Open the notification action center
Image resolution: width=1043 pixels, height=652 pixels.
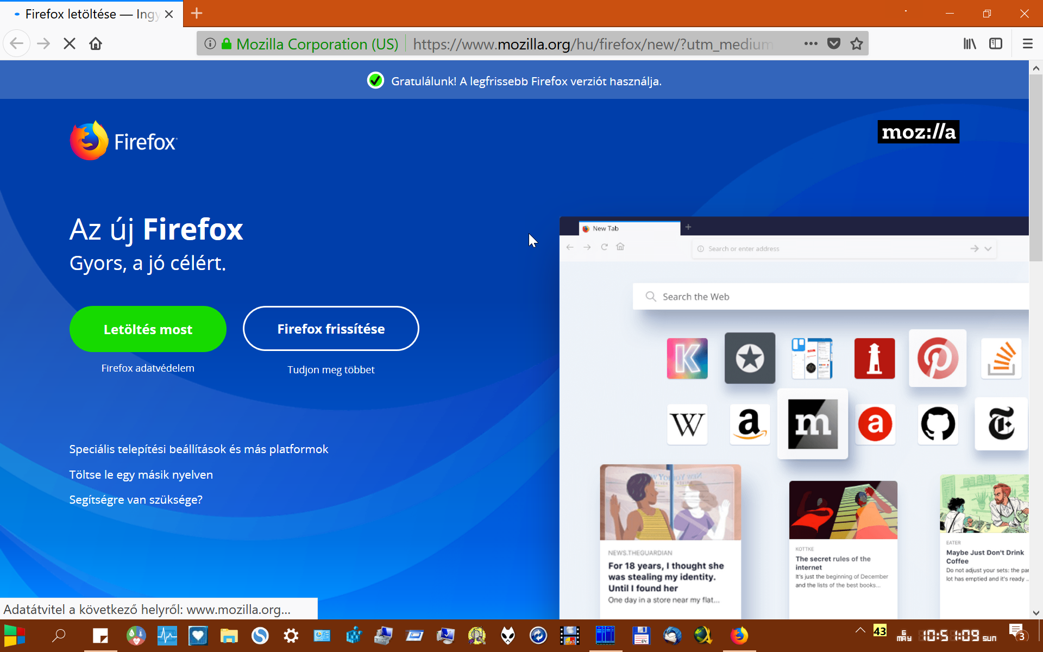click(x=1017, y=634)
